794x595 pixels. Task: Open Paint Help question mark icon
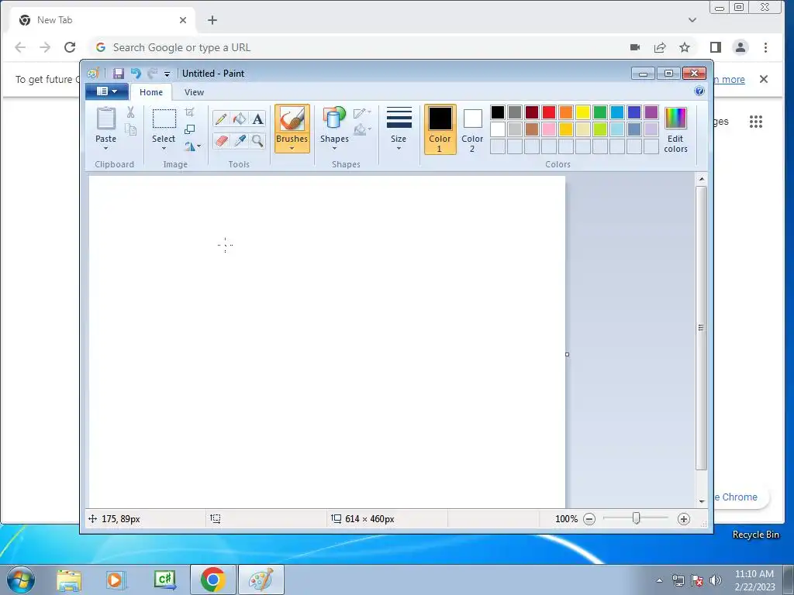coord(699,91)
